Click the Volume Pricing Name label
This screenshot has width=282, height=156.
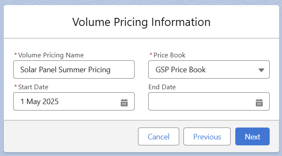pos(51,55)
